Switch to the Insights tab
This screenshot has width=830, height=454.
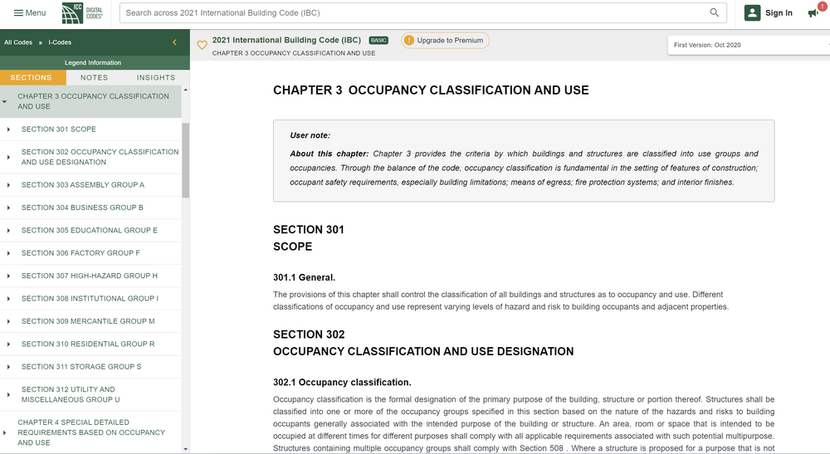point(156,77)
